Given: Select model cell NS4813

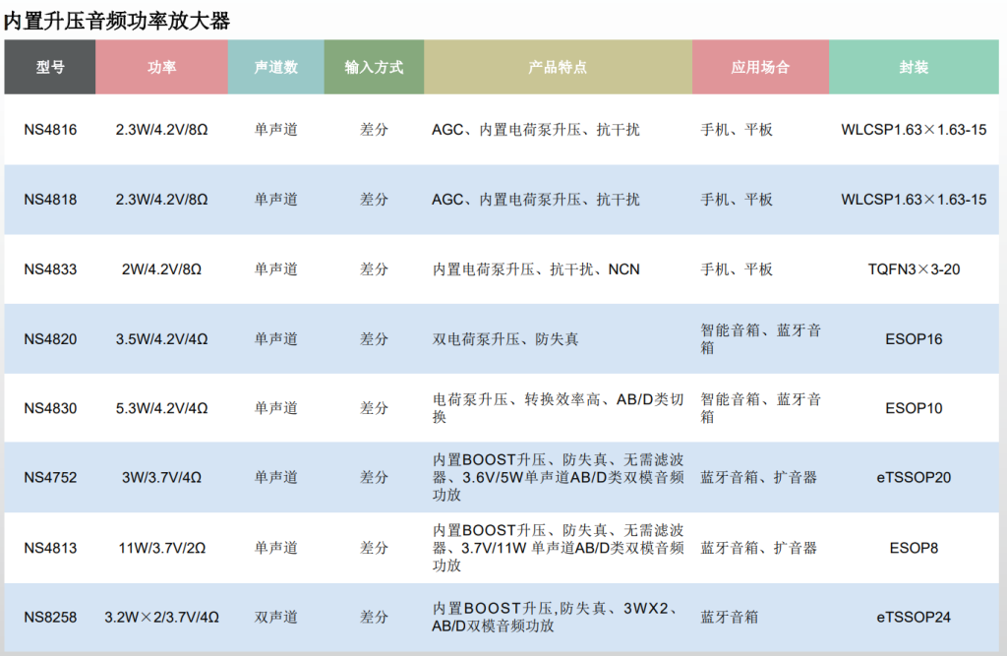Looking at the screenshot, I should [x=50, y=548].
